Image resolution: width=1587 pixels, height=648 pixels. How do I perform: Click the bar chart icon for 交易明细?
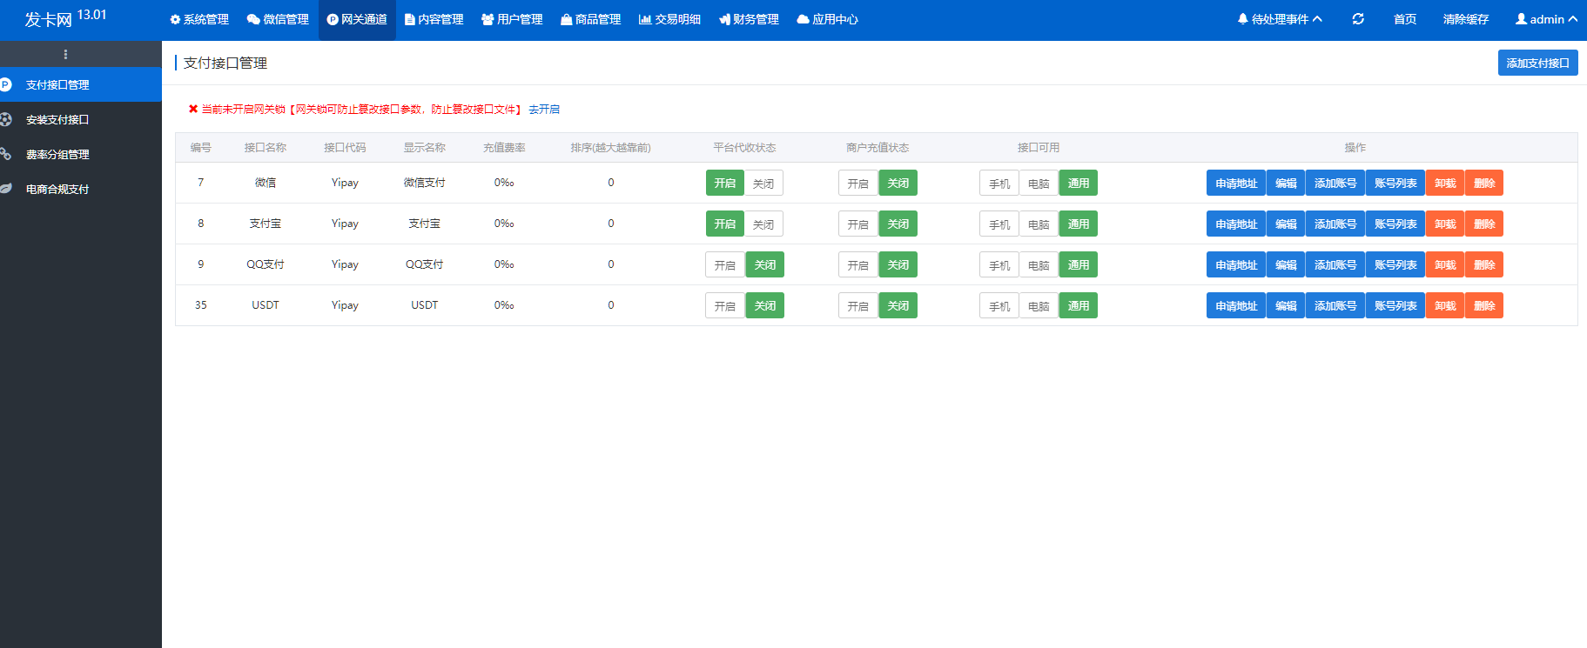[x=645, y=19]
